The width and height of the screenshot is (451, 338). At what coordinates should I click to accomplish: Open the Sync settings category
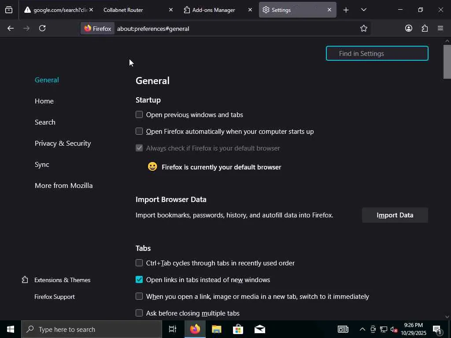click(42, 165)
